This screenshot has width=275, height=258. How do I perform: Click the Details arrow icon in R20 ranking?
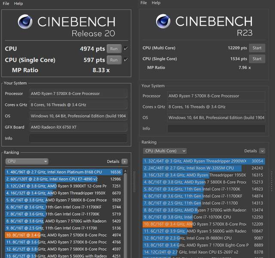click(x=125, y=161)
